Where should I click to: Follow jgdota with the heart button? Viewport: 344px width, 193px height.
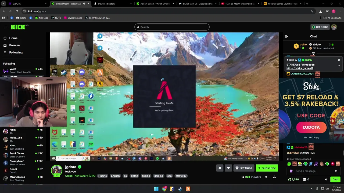pyautogui.click(x=228, y=168)
